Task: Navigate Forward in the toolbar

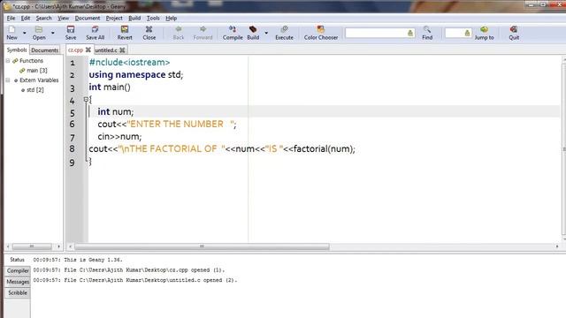Action: pyautogui.click(x=203, y=33)
